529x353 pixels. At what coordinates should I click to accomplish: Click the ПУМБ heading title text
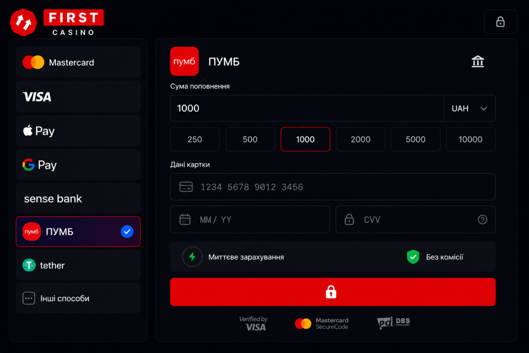(x=224, y=62)
